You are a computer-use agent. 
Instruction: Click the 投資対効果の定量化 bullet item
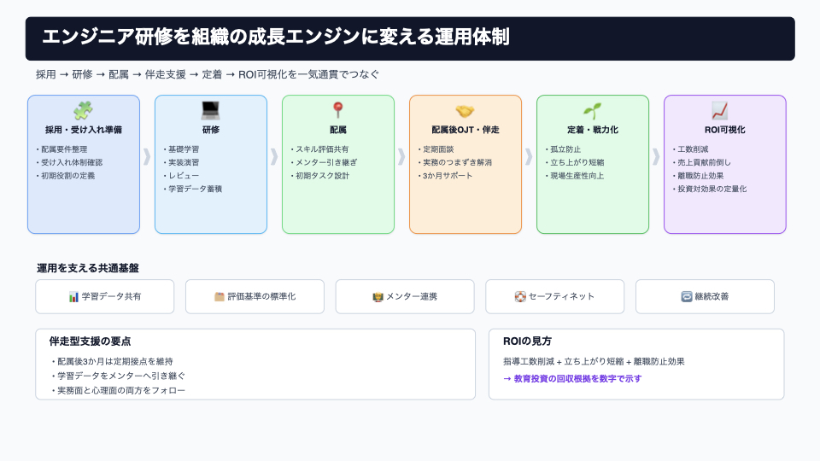coord(711,189)
